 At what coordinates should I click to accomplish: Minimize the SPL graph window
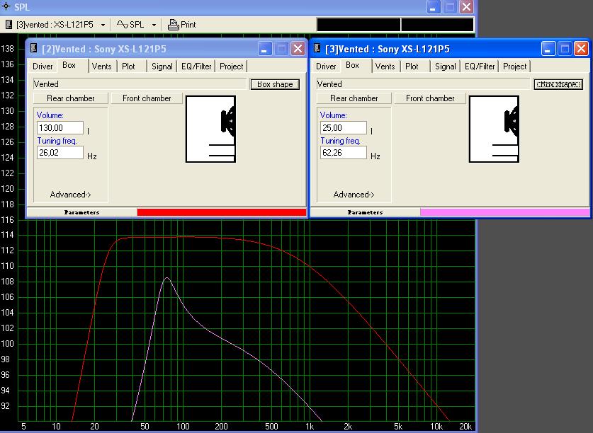(x=434, y=7)
